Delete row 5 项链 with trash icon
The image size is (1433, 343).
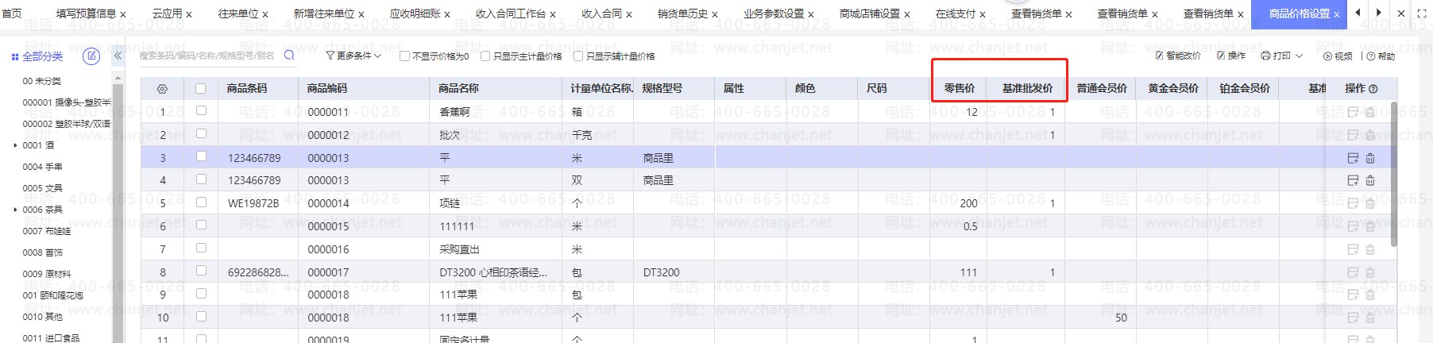click(1370, 203)
